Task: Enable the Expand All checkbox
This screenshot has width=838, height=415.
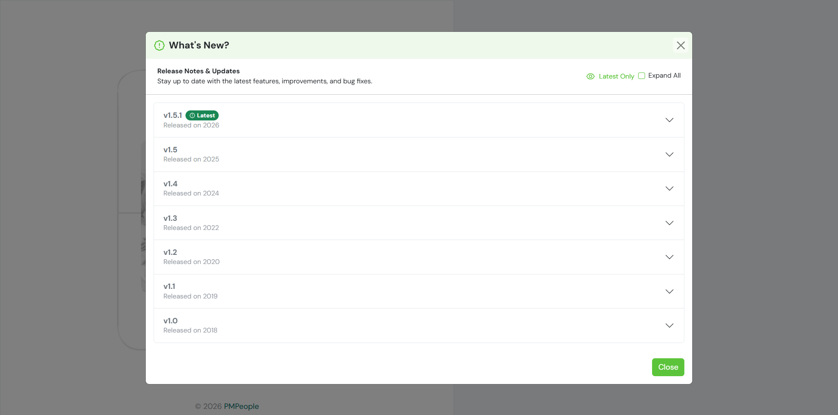Action: 642,76
